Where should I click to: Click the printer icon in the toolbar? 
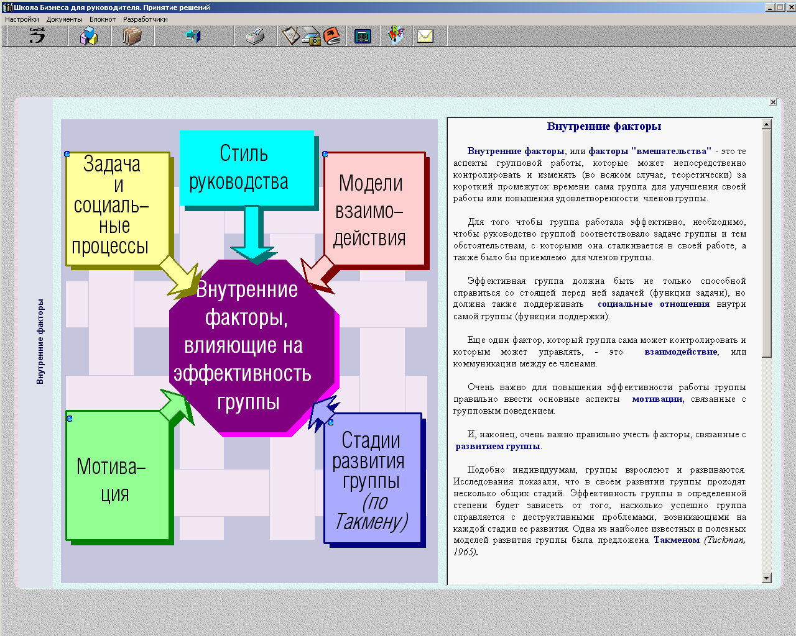click(255, 36)
